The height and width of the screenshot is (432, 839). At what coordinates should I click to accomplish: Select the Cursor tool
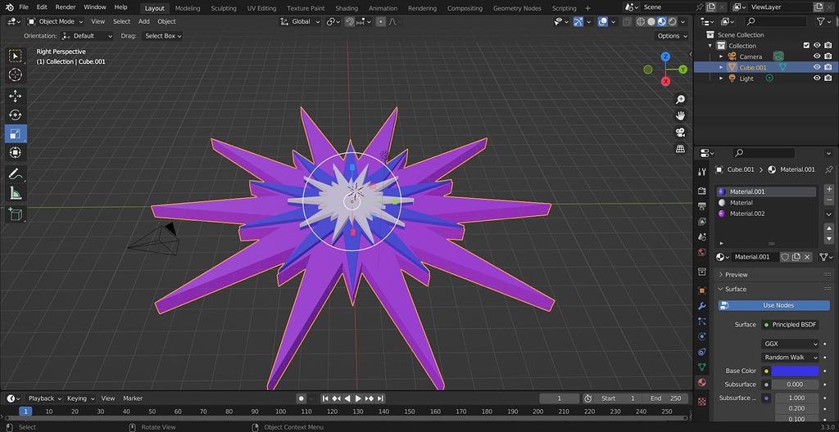pos(16,74)
